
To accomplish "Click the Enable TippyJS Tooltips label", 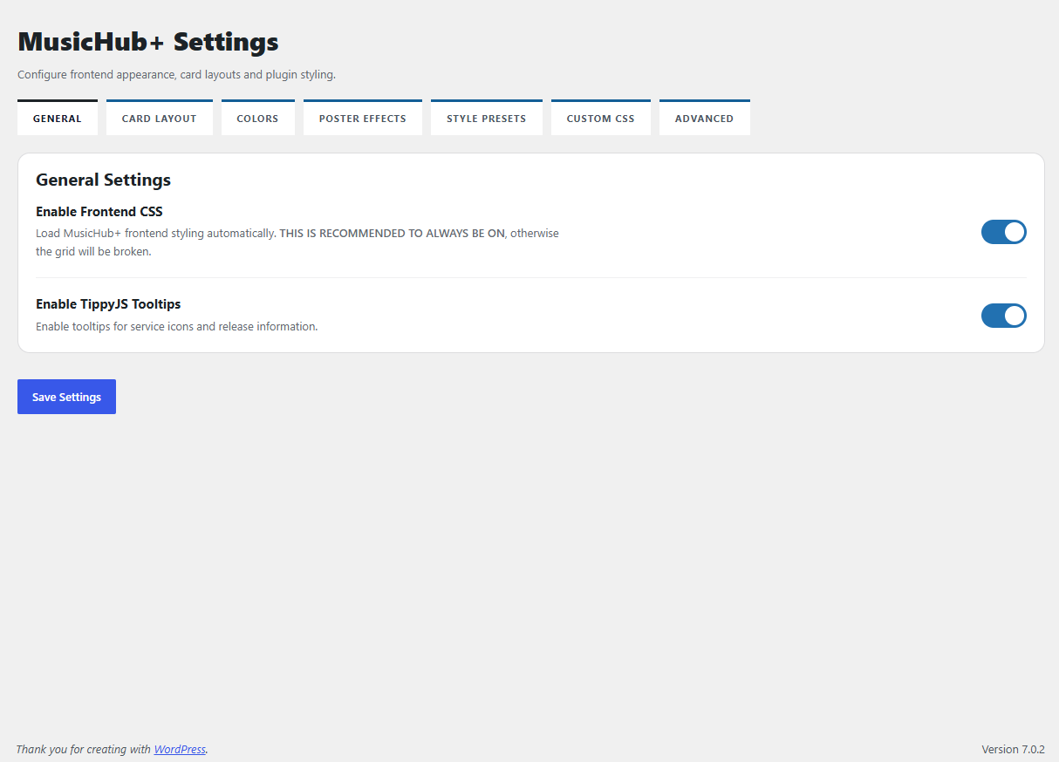I will click(108, 303).
